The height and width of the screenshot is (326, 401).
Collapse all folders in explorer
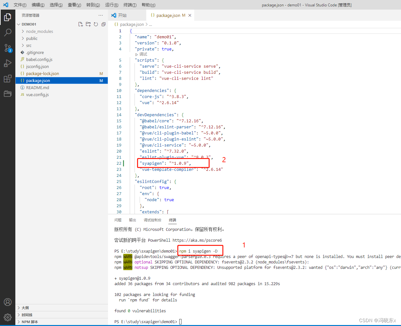(104, 24)
